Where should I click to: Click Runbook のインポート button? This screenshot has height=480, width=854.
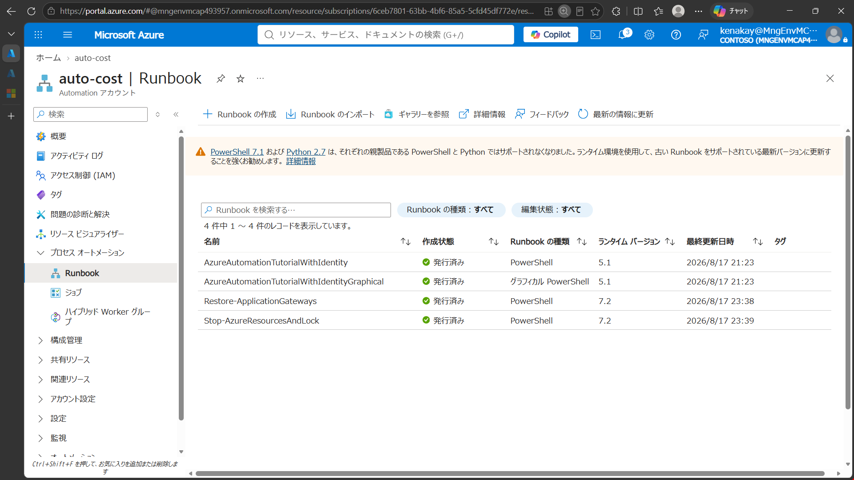point(330,114)
